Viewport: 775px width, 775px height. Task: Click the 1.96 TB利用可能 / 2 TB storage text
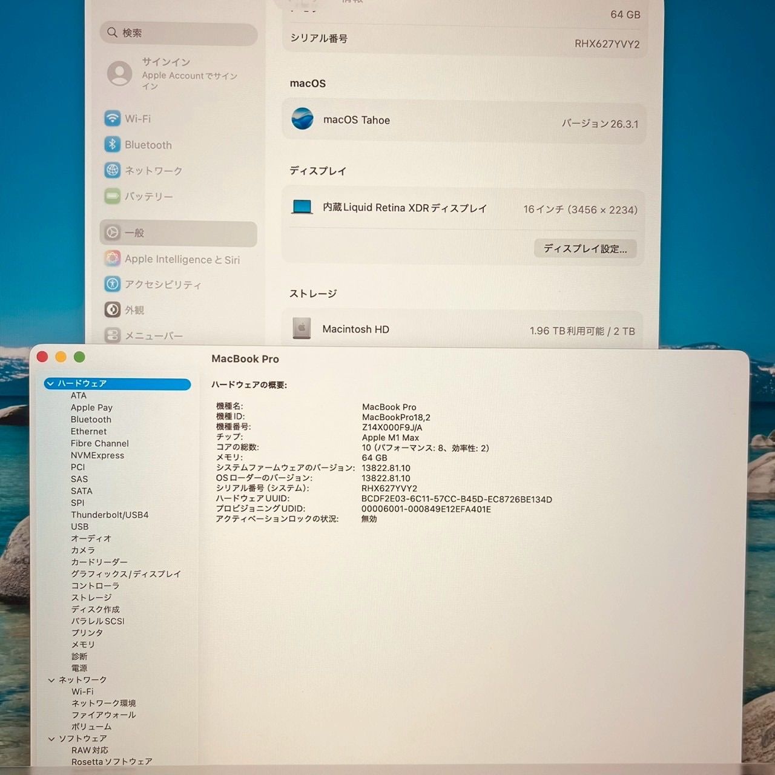tap(582, 331)
